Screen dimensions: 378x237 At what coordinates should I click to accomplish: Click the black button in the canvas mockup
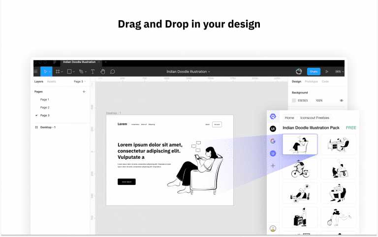tap(126, 182)
